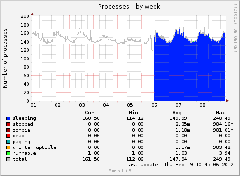Click uninterruptible average value 1.17m
This screenshot has height=176, width=240.
[x=183, y=147]
